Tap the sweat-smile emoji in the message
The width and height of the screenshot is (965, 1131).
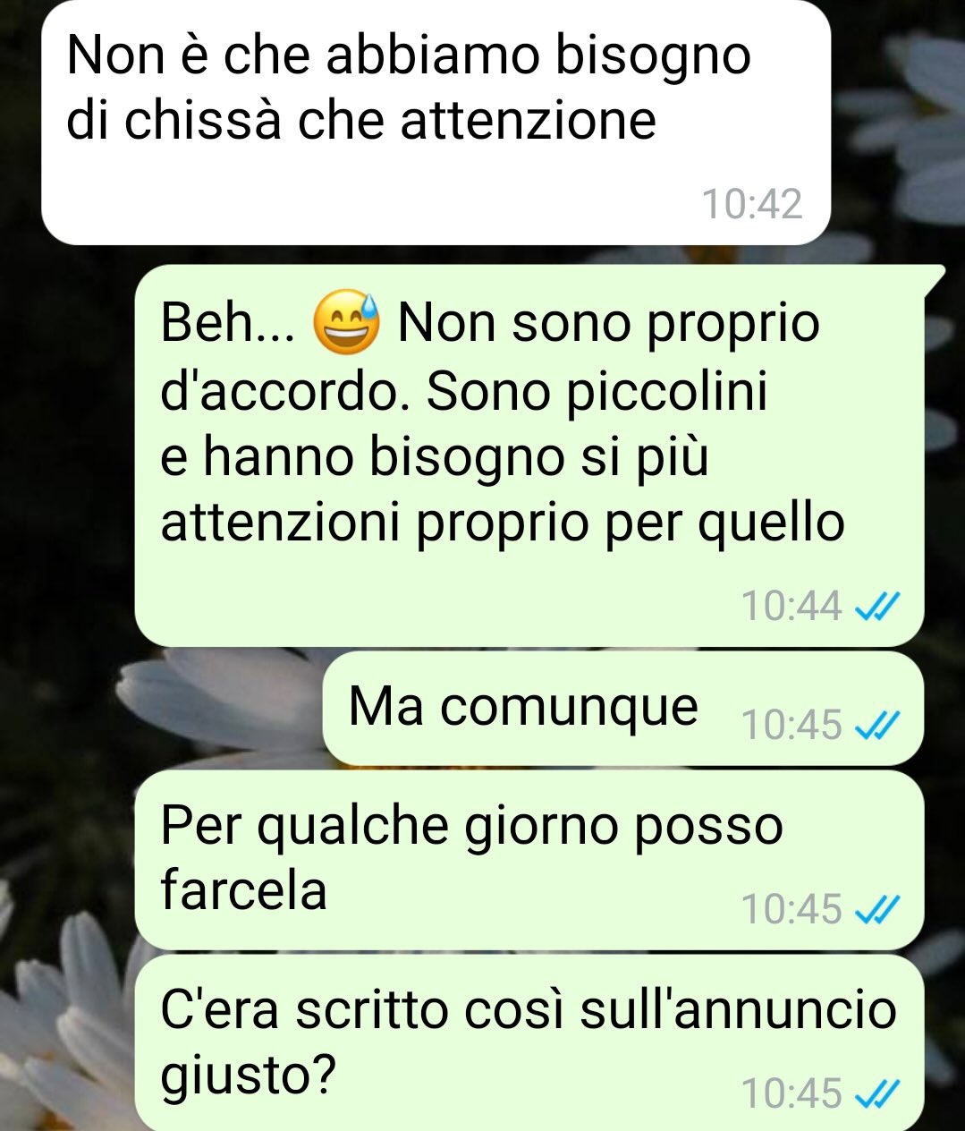347,322
